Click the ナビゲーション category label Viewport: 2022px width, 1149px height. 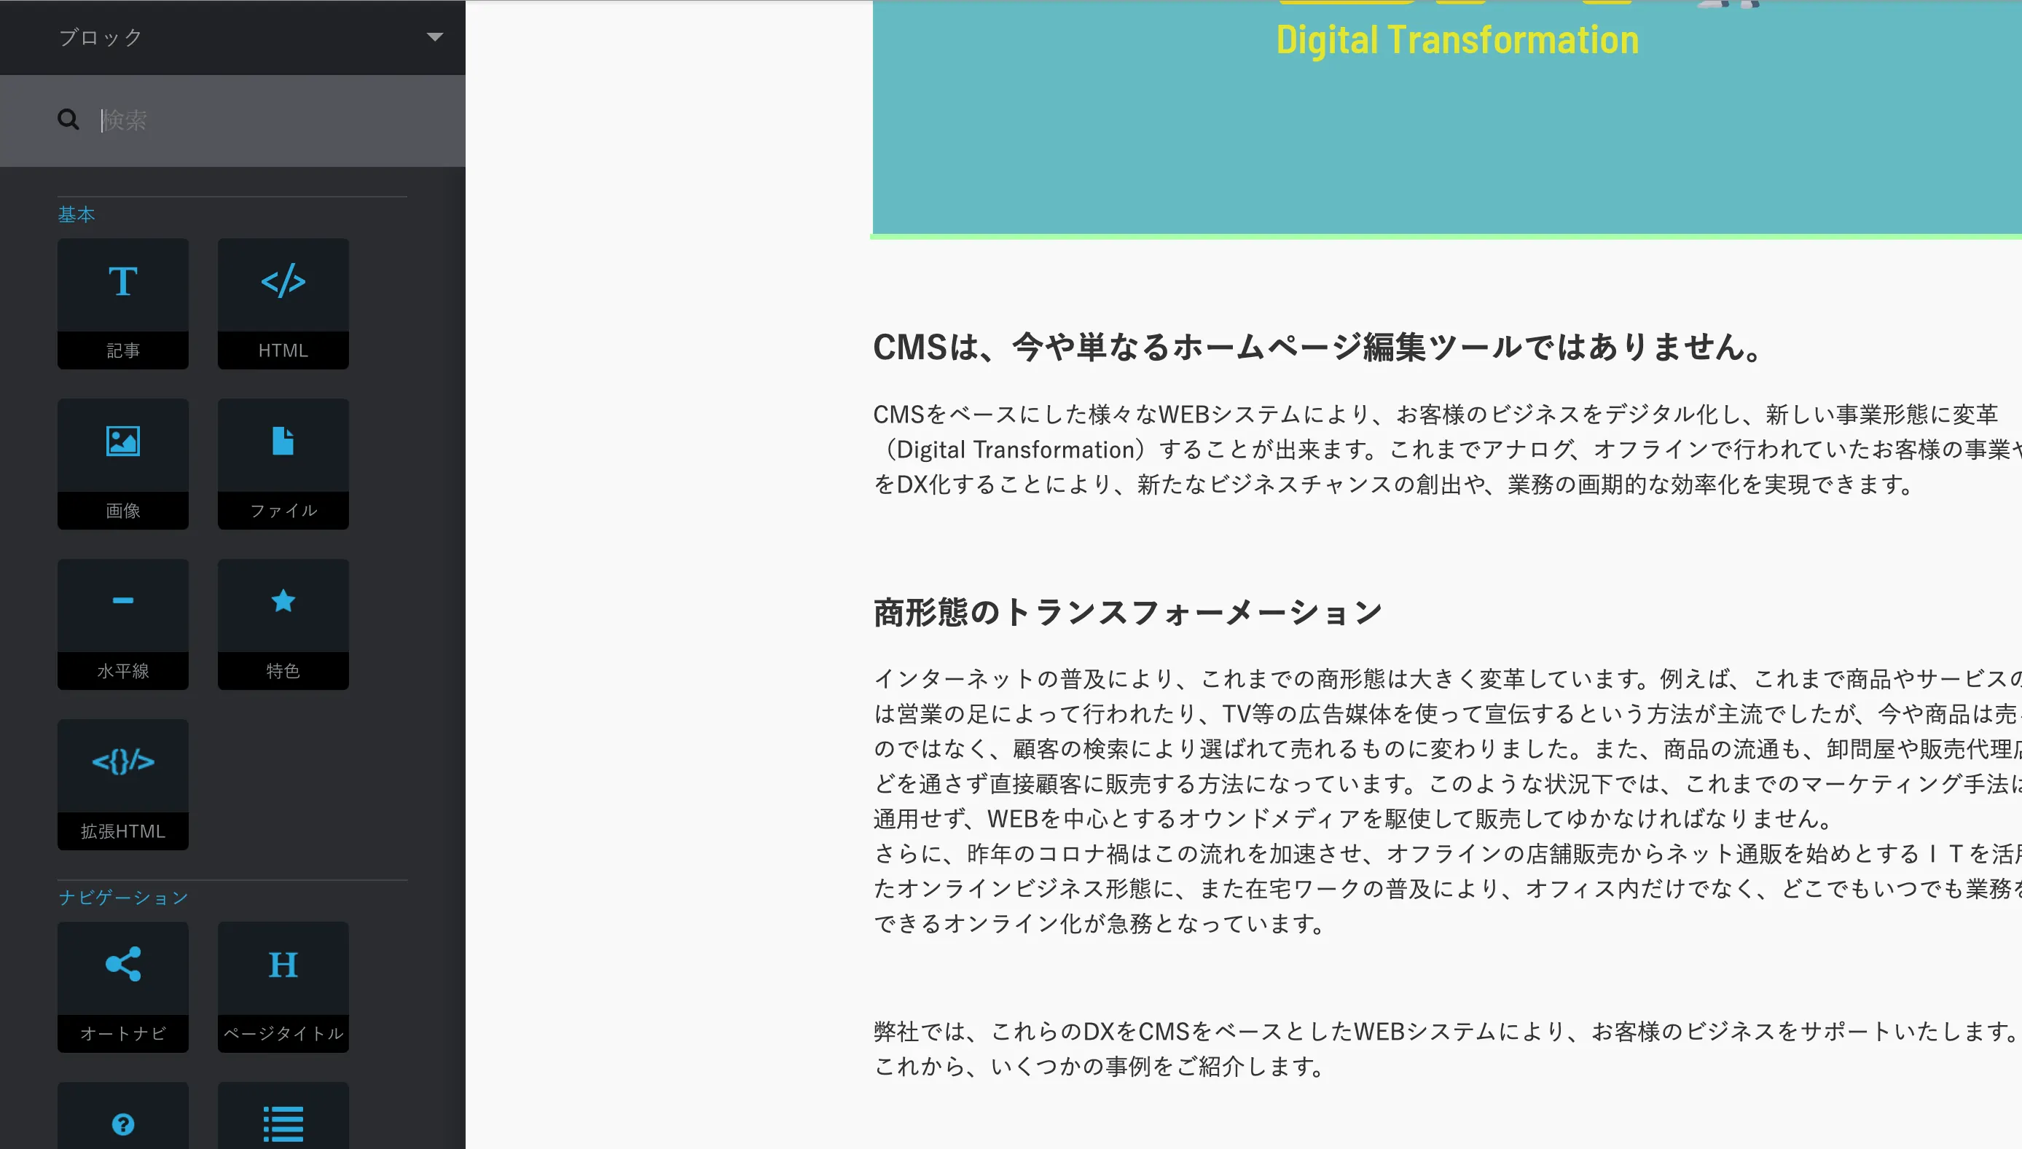pyautogui.click(x=123, y=898)
